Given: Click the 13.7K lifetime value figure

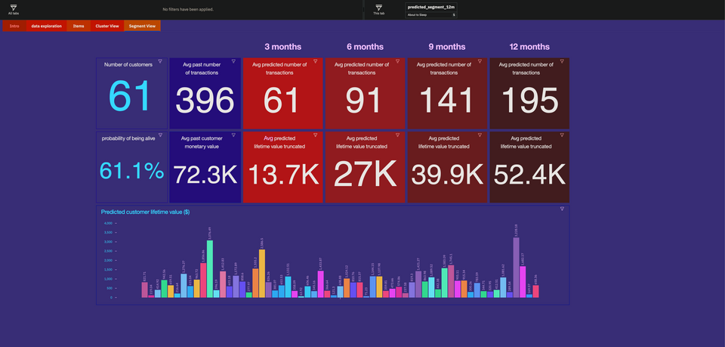Looking at the screenshot, I should point(284,175).
